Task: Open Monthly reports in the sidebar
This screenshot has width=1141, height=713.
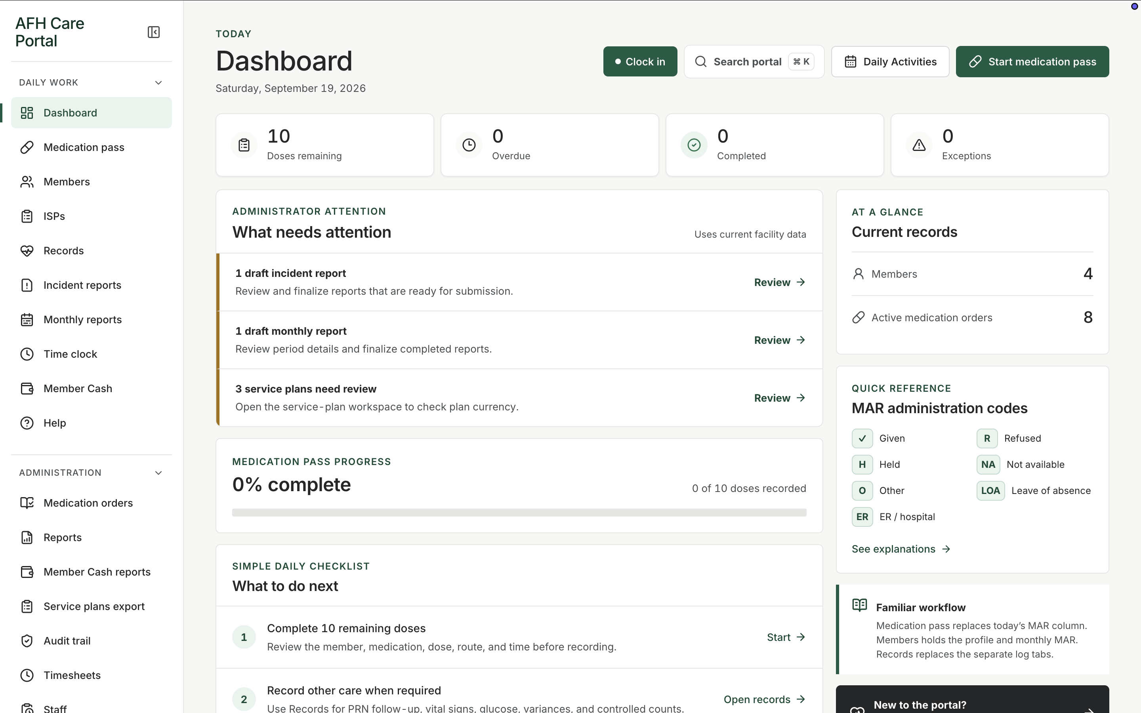Action: point(92,319)
